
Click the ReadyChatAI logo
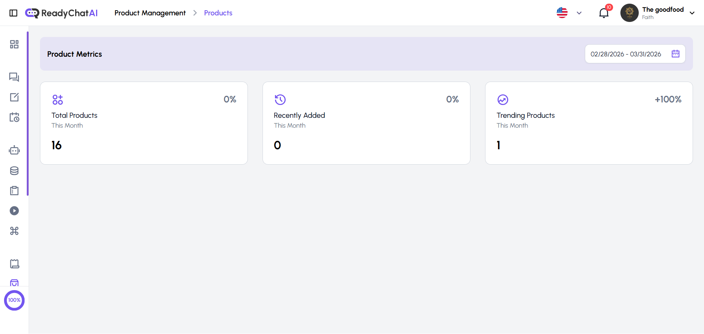pyautogui.click(x=61, y=13)
